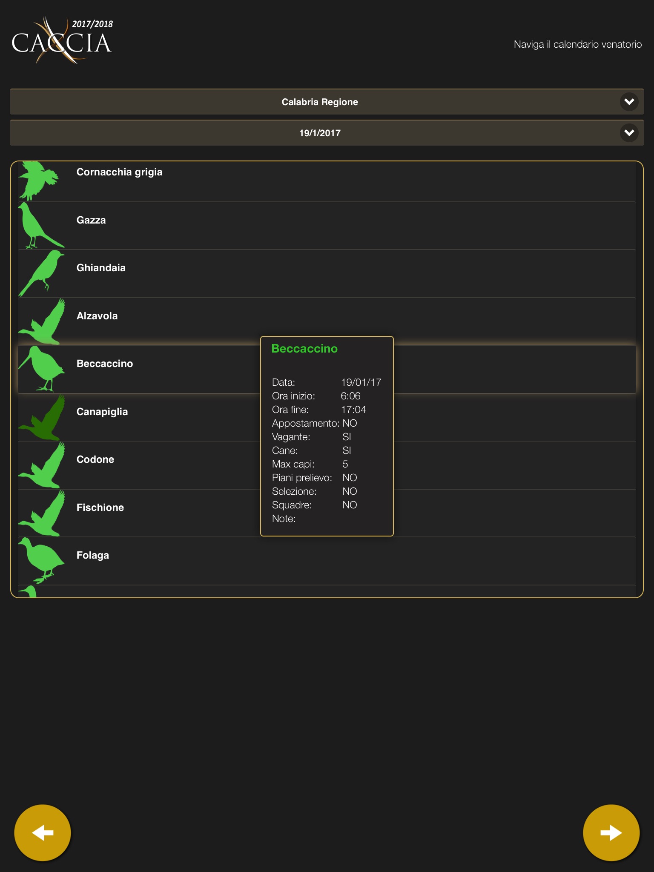Go forward with the yellow right arrow button
654x872 pixels.
611,832
